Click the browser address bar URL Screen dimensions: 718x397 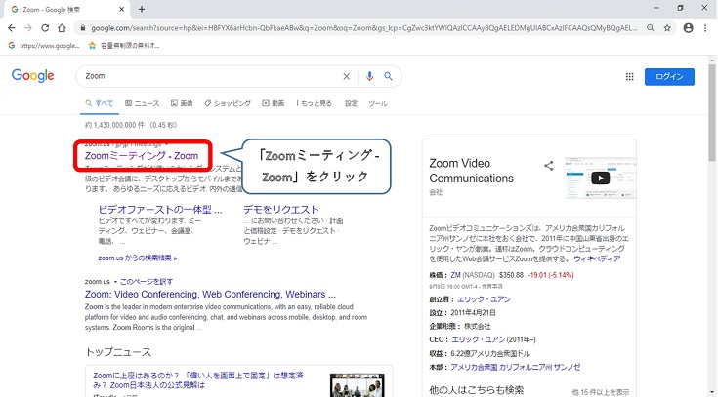[363, 28]
